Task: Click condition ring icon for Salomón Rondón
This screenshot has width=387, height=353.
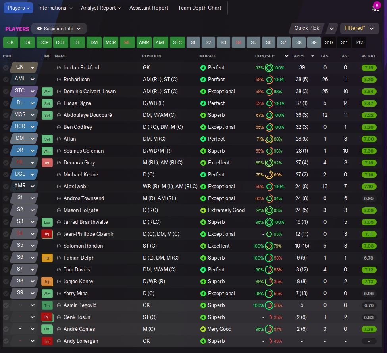Action: click(269, 246)
